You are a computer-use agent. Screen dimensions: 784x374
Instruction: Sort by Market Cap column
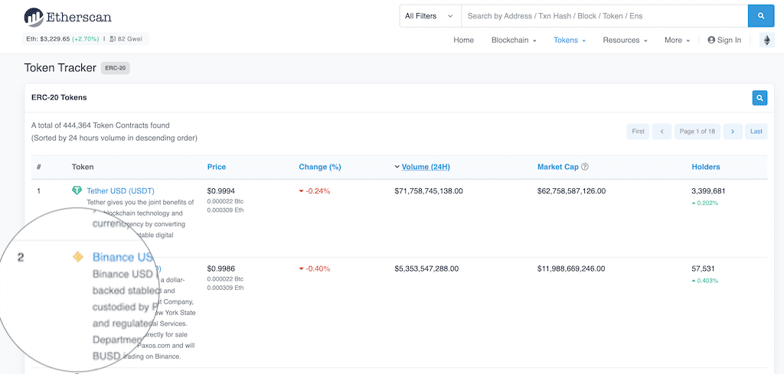(558, 167)
